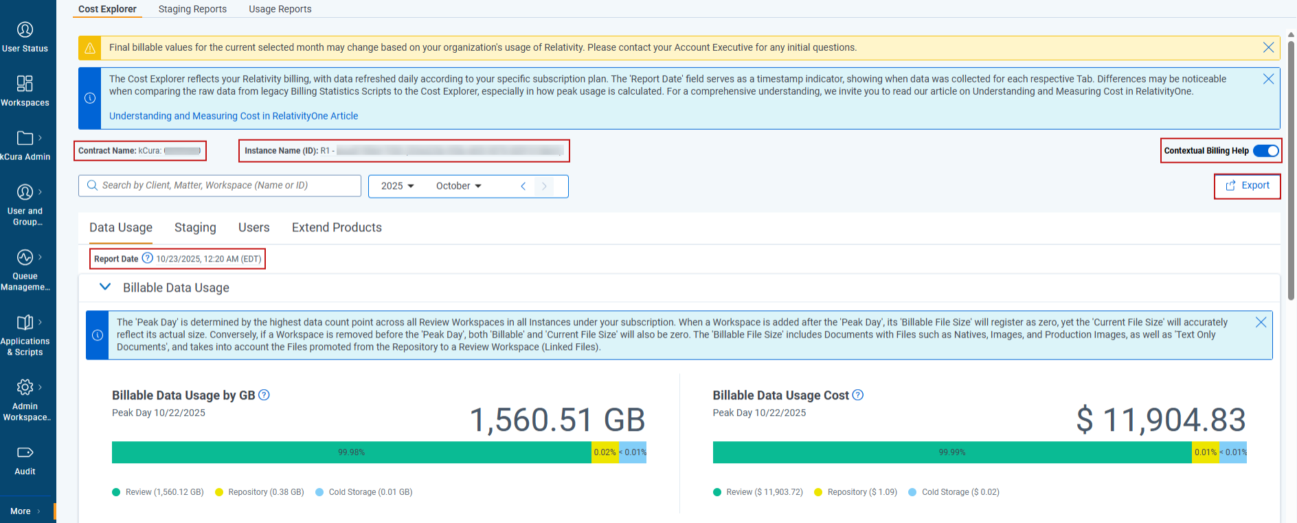Screen dimensions: 1297x523
Task: Select the Extend Products tab
Action: (337, 227)
